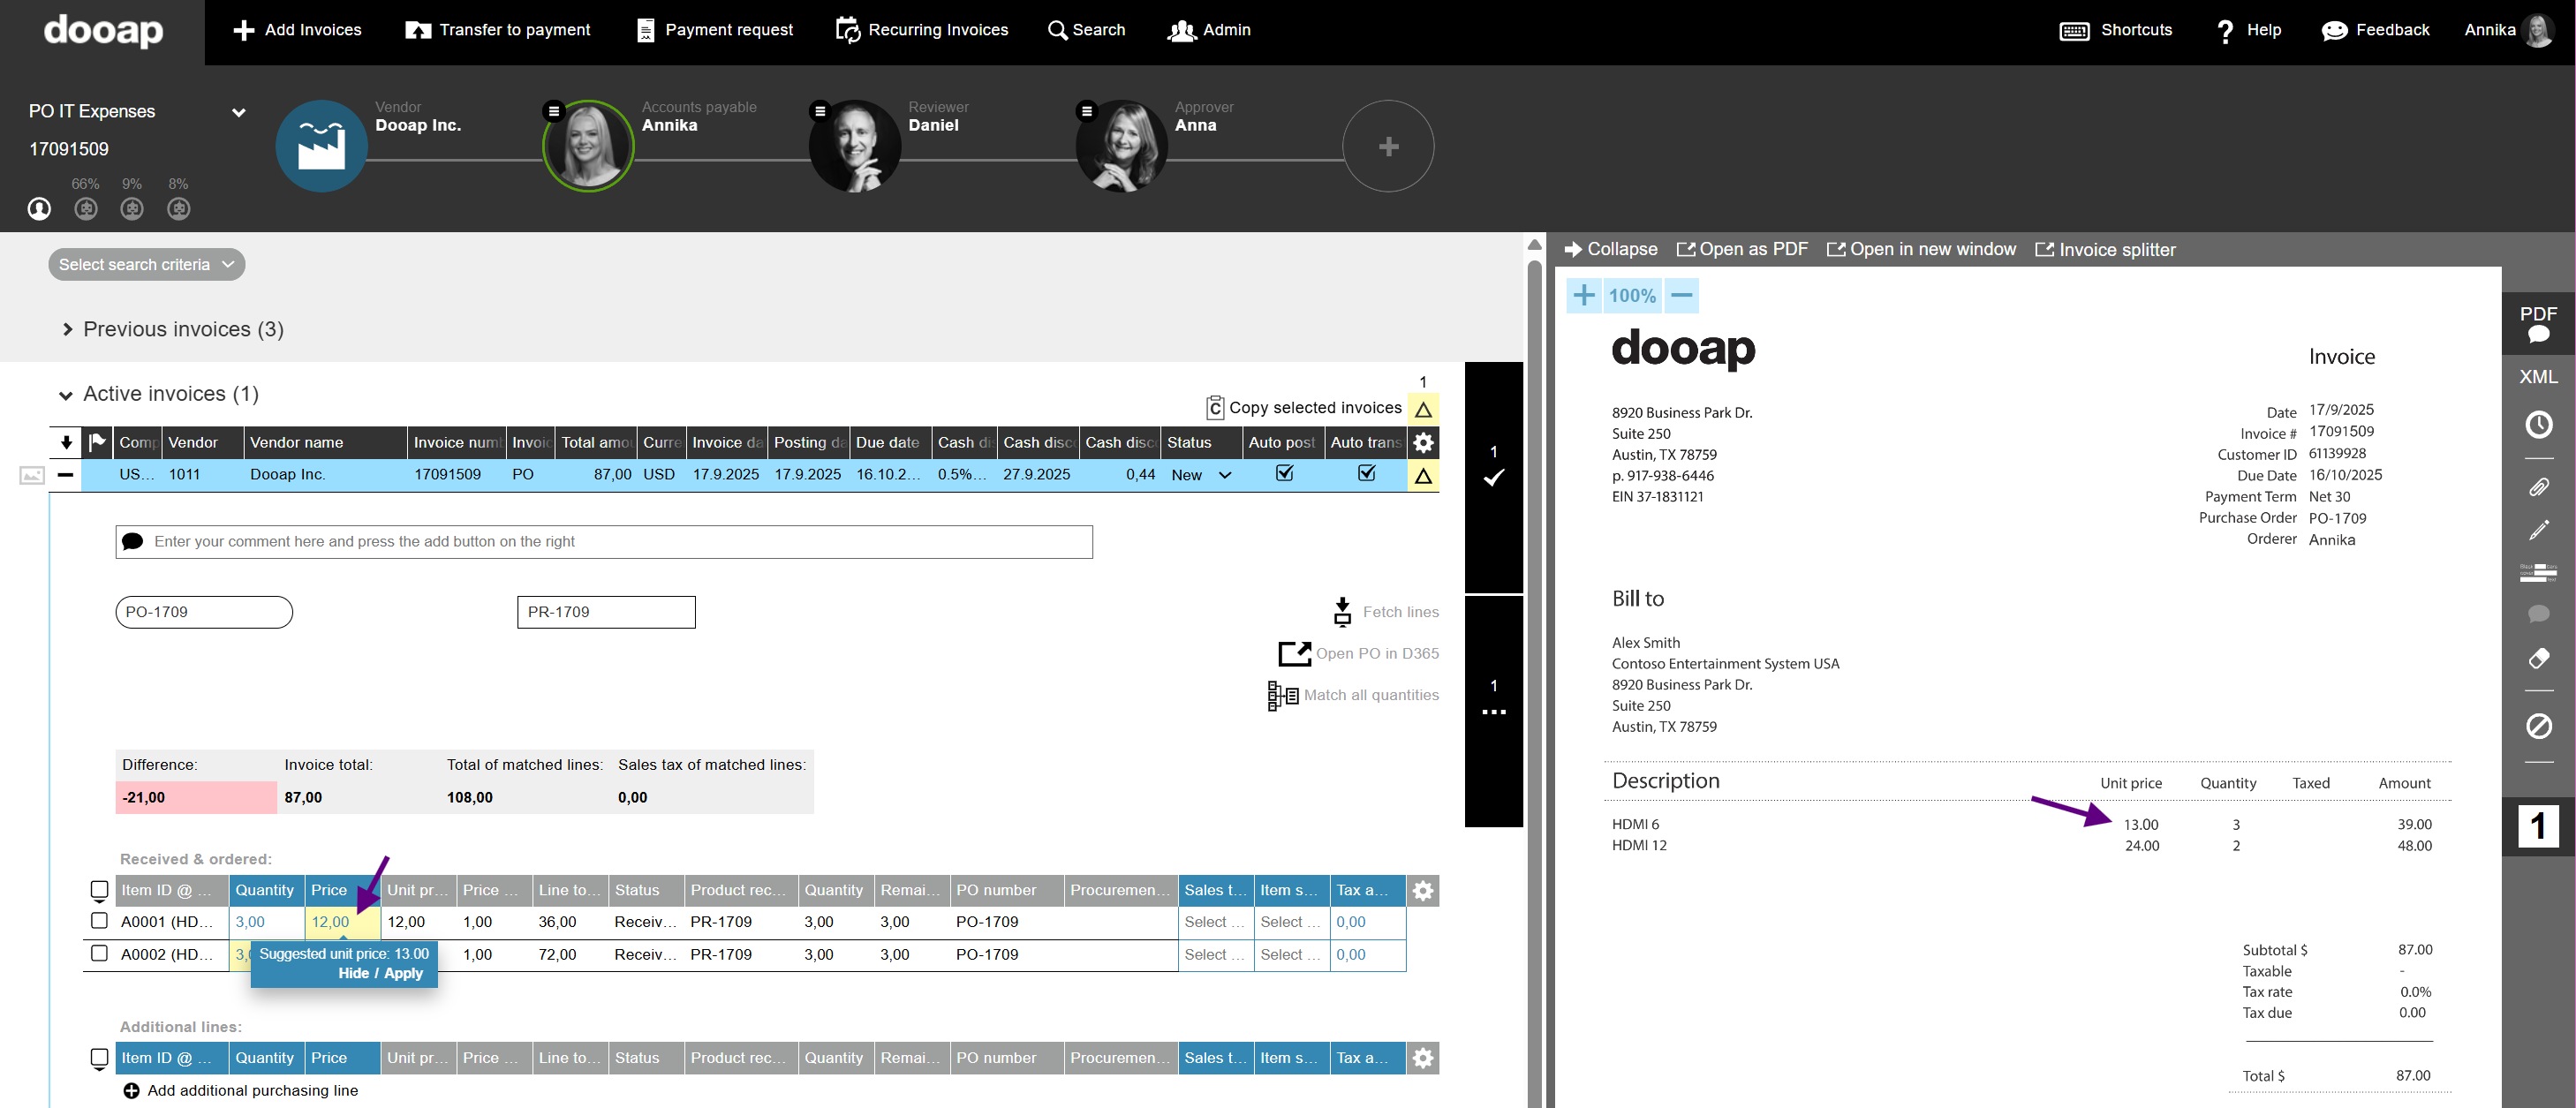2576x1108 pixels.
Task: Open the Transfer to payment menu
Action: coord(498,30)
